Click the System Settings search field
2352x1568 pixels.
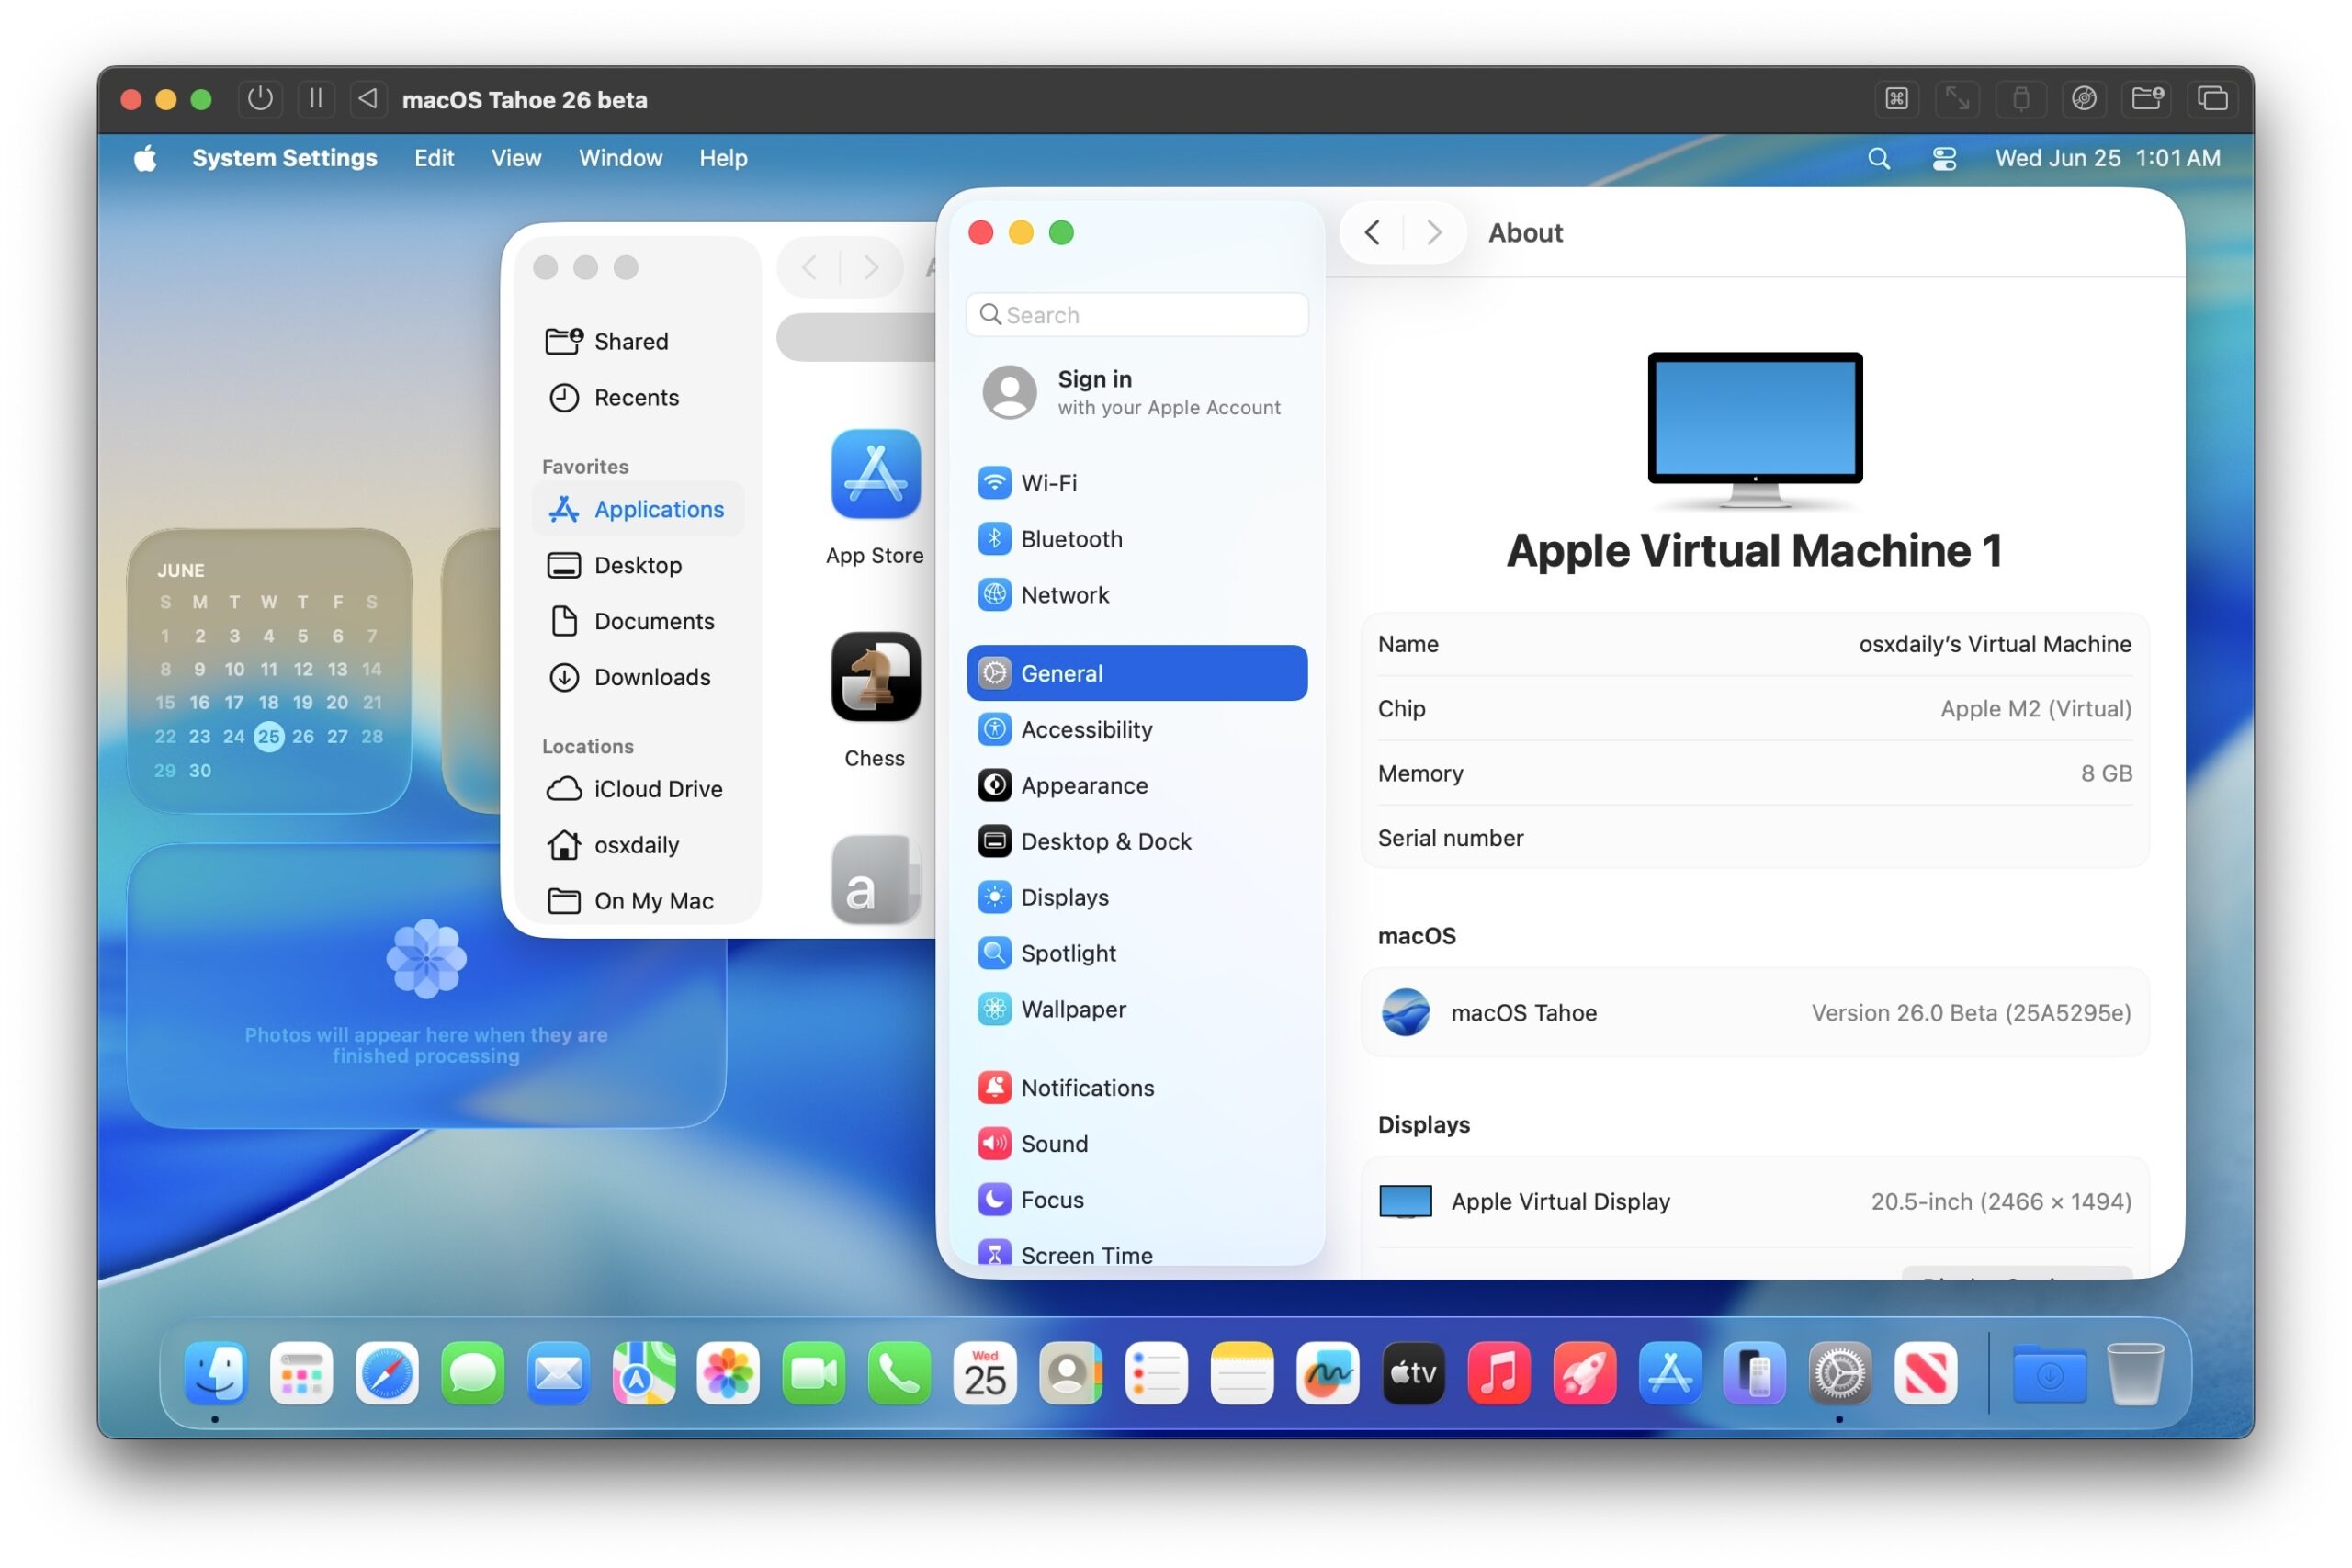pyautogui.click(x=1137, y=314)
